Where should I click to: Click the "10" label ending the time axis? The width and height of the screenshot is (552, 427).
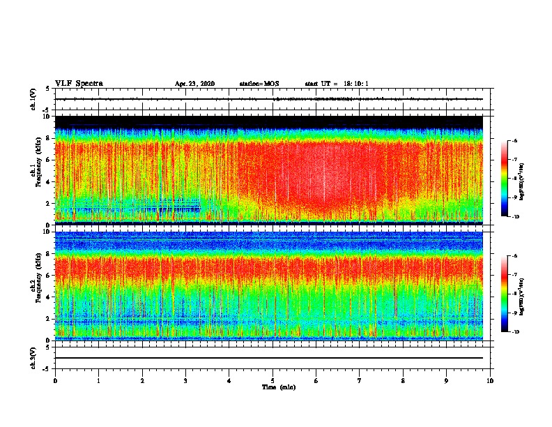(x=490, y=381)
